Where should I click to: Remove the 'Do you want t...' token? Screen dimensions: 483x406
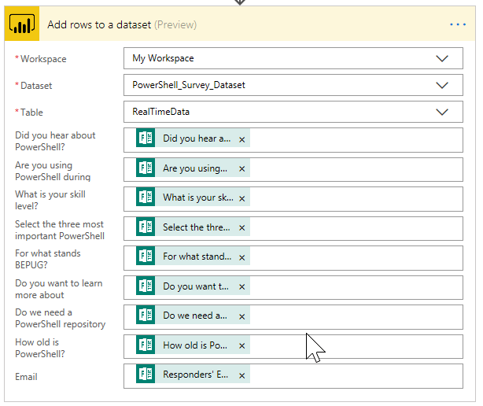click(242, 287)
